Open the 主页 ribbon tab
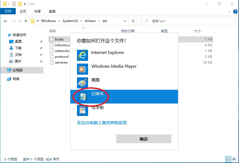The width and height of the screenshot is (239, 163). tap(23, 11)
